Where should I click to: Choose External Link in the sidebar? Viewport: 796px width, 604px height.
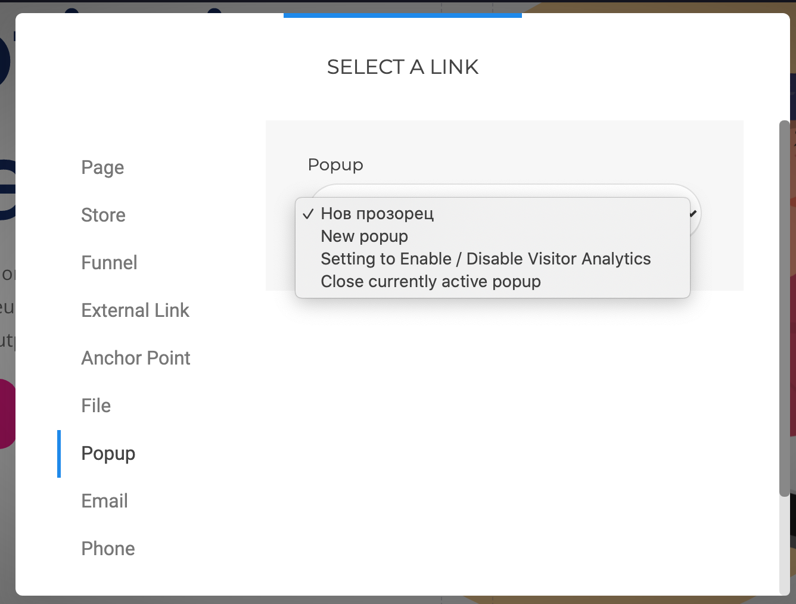pos(135,310)
